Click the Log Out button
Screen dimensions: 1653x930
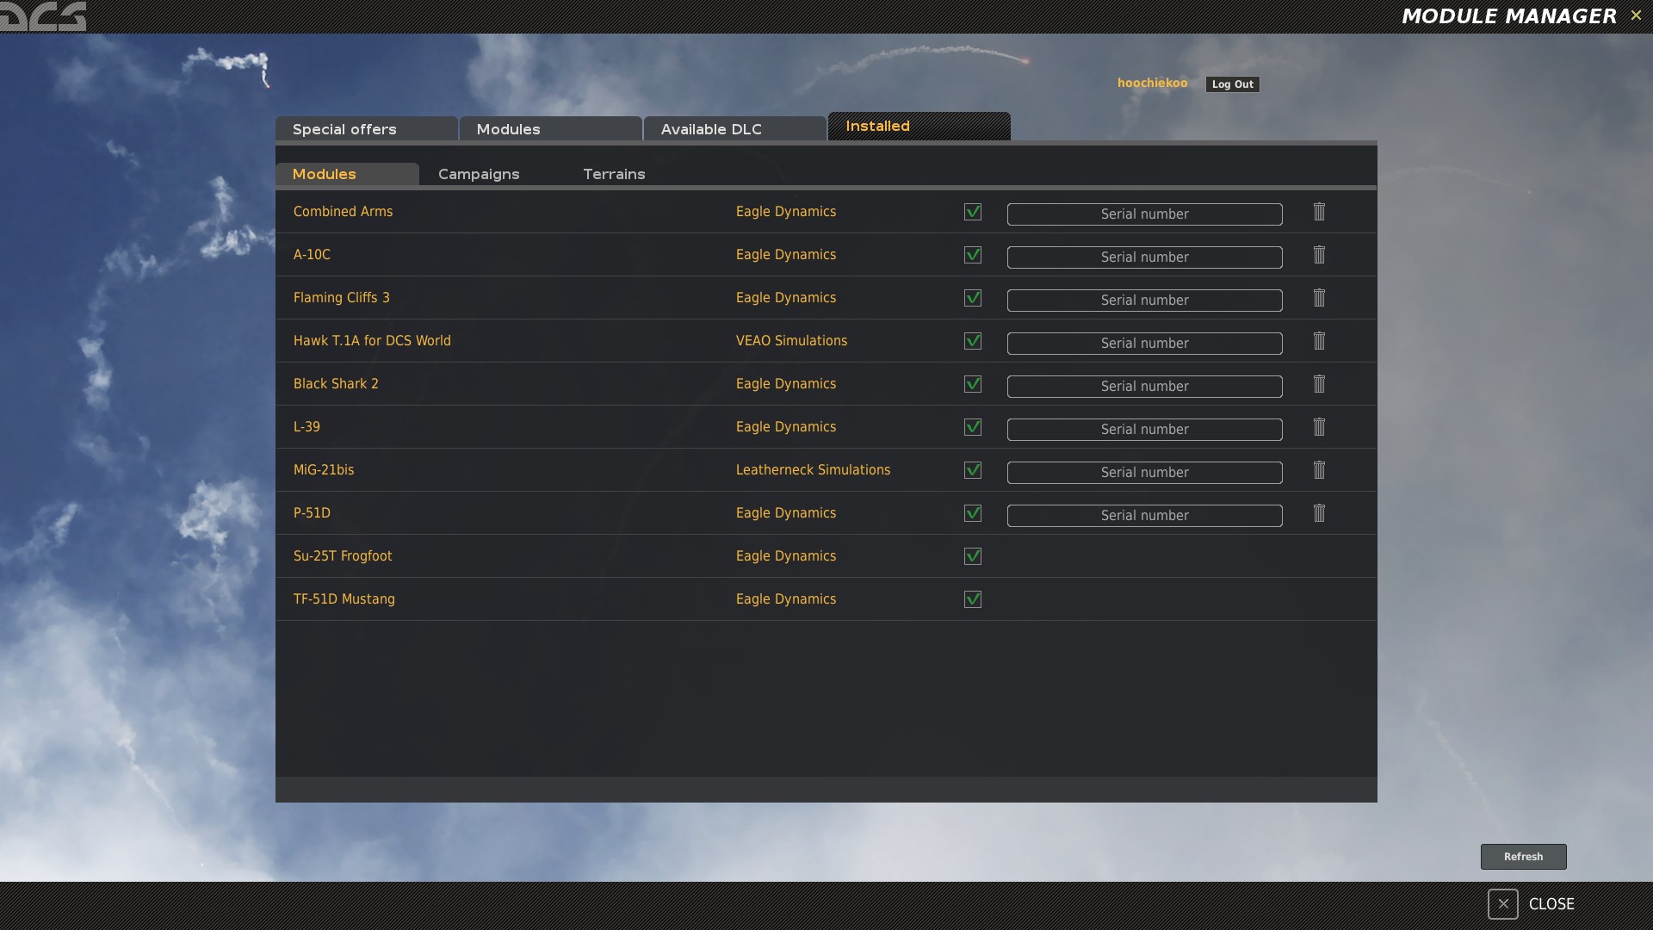point(1232,84)
